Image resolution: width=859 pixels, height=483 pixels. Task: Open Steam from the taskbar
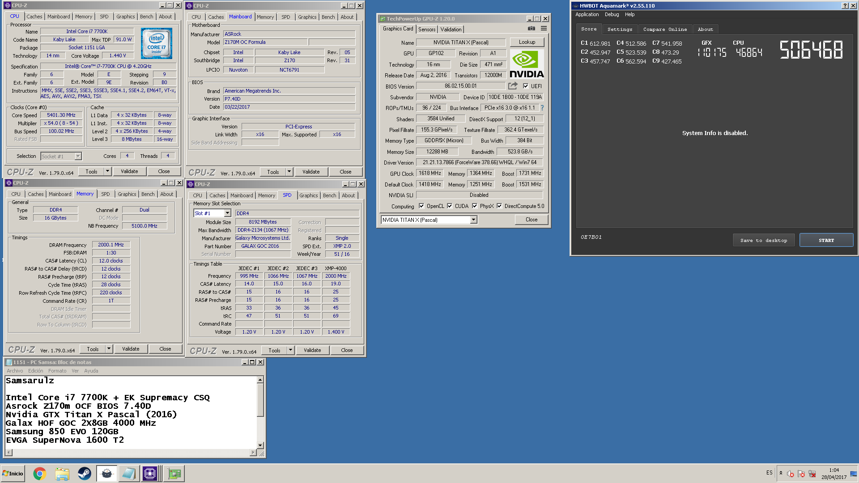84,474
